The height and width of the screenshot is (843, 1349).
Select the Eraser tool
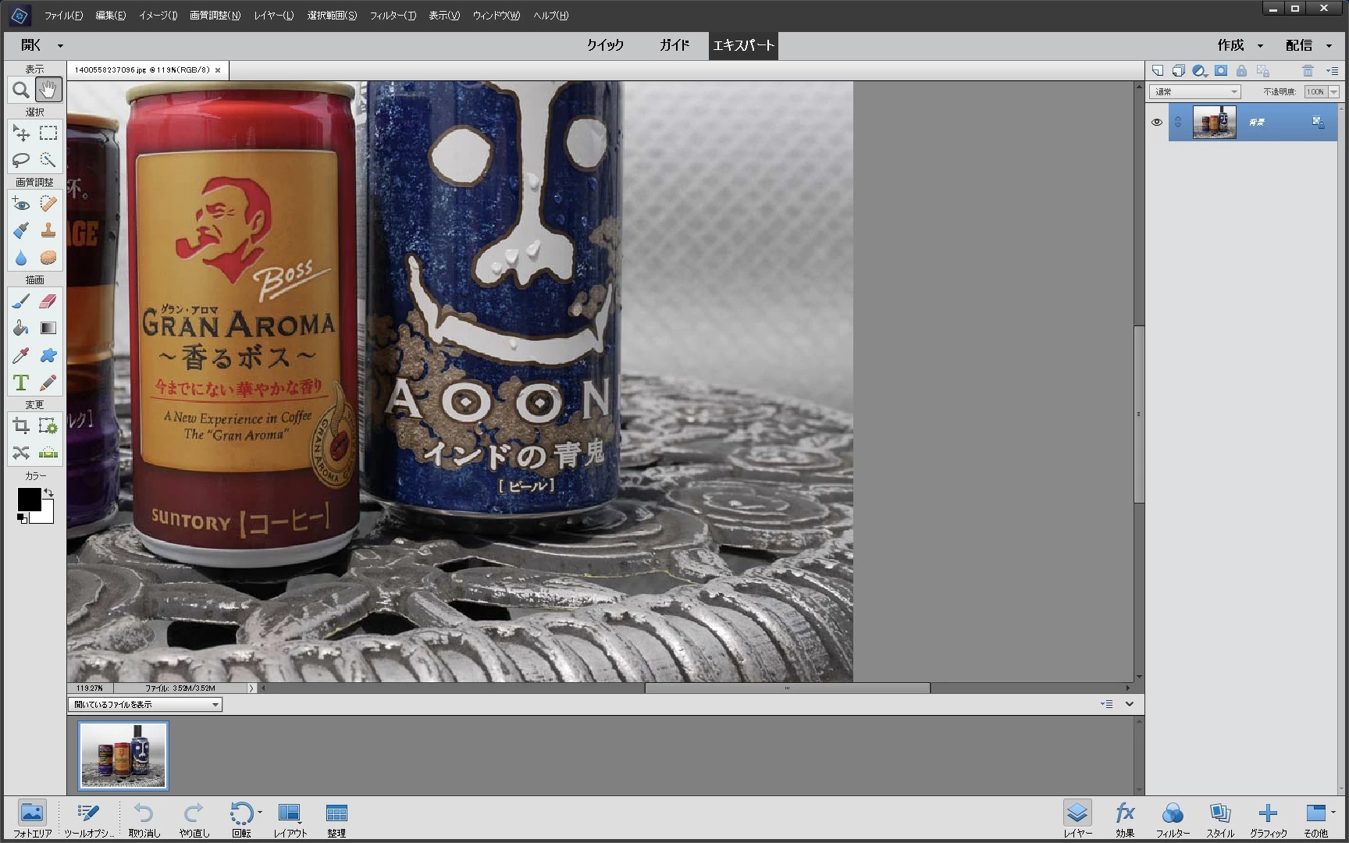48,301
